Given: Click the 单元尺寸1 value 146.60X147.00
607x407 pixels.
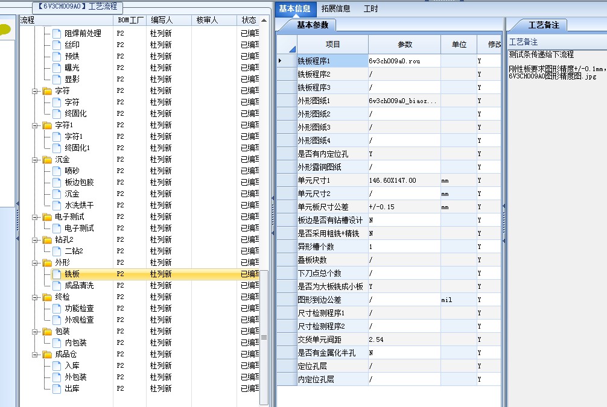Looking at the screenshot, I should click(393, 181).
